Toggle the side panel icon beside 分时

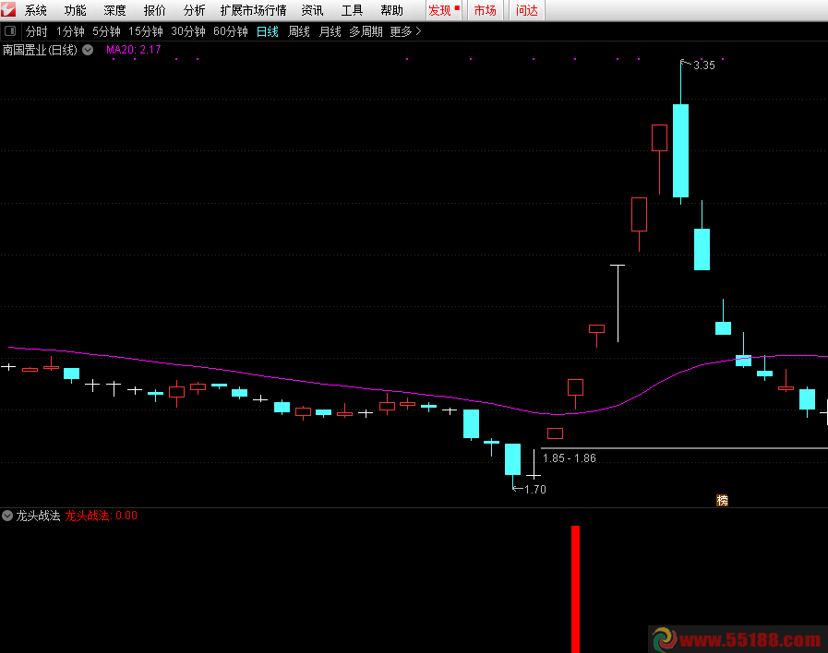pyautogui.click(x=10, y=31)
